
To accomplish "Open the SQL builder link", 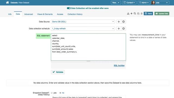I will click(x=119, y=66).
